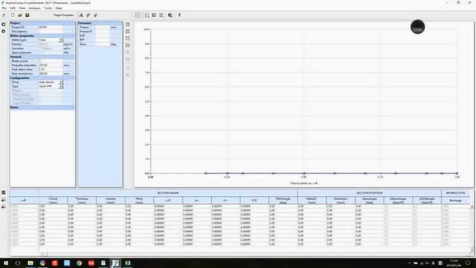476x268 pixels.
Task: Open the Tools menu
Action: coord(48,8)
